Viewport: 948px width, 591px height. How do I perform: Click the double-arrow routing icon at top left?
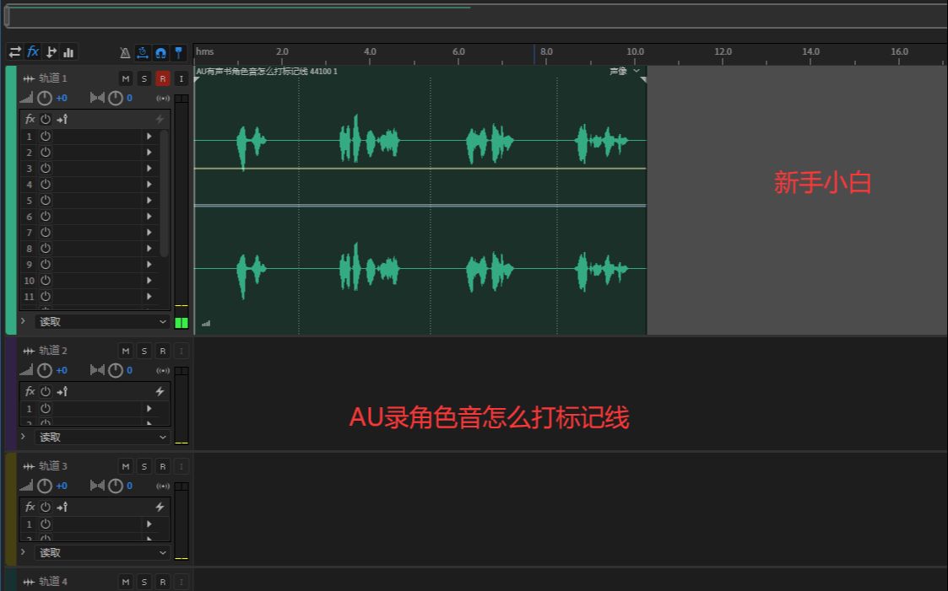[x=14, y=51]
